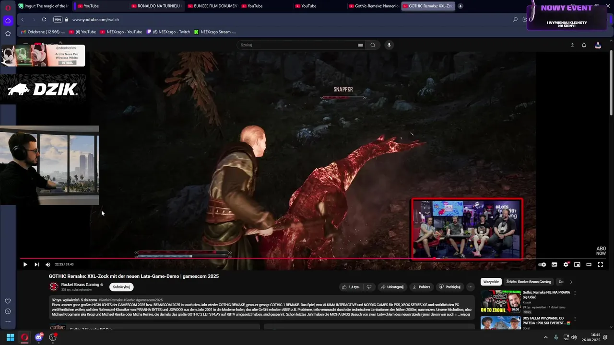Open NEEXcsgo - YouTube bookmark

click(121, 32)
